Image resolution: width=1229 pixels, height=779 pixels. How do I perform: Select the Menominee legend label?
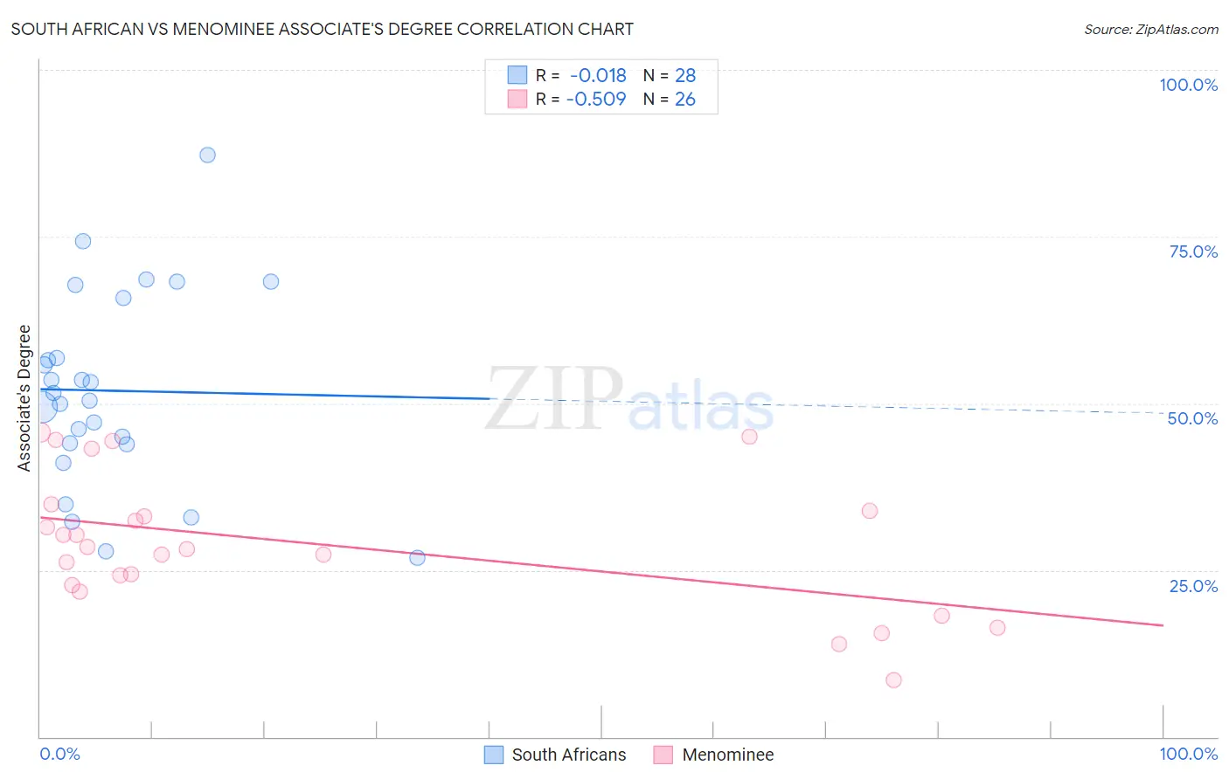coord(728,755)
